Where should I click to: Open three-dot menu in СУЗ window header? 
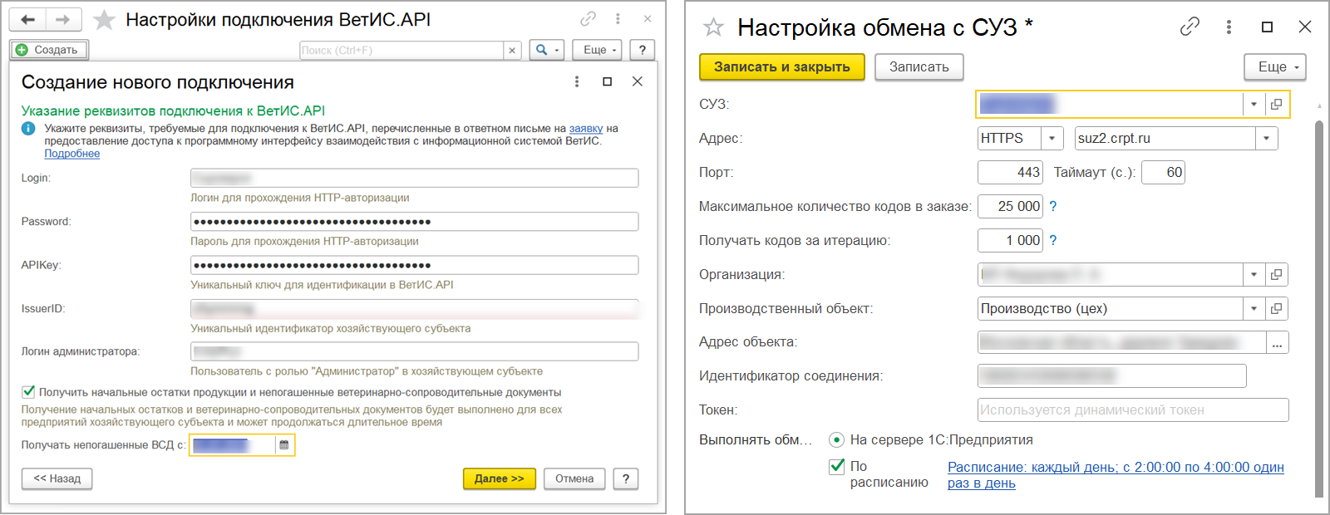1229,27
